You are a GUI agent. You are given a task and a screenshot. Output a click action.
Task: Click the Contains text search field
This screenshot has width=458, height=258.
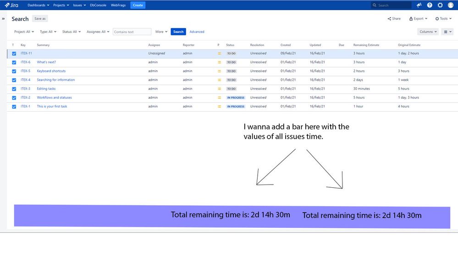click(132, 32)
